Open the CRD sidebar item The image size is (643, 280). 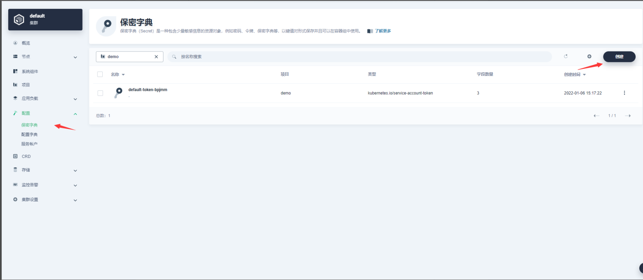click(x=26, y=156)
